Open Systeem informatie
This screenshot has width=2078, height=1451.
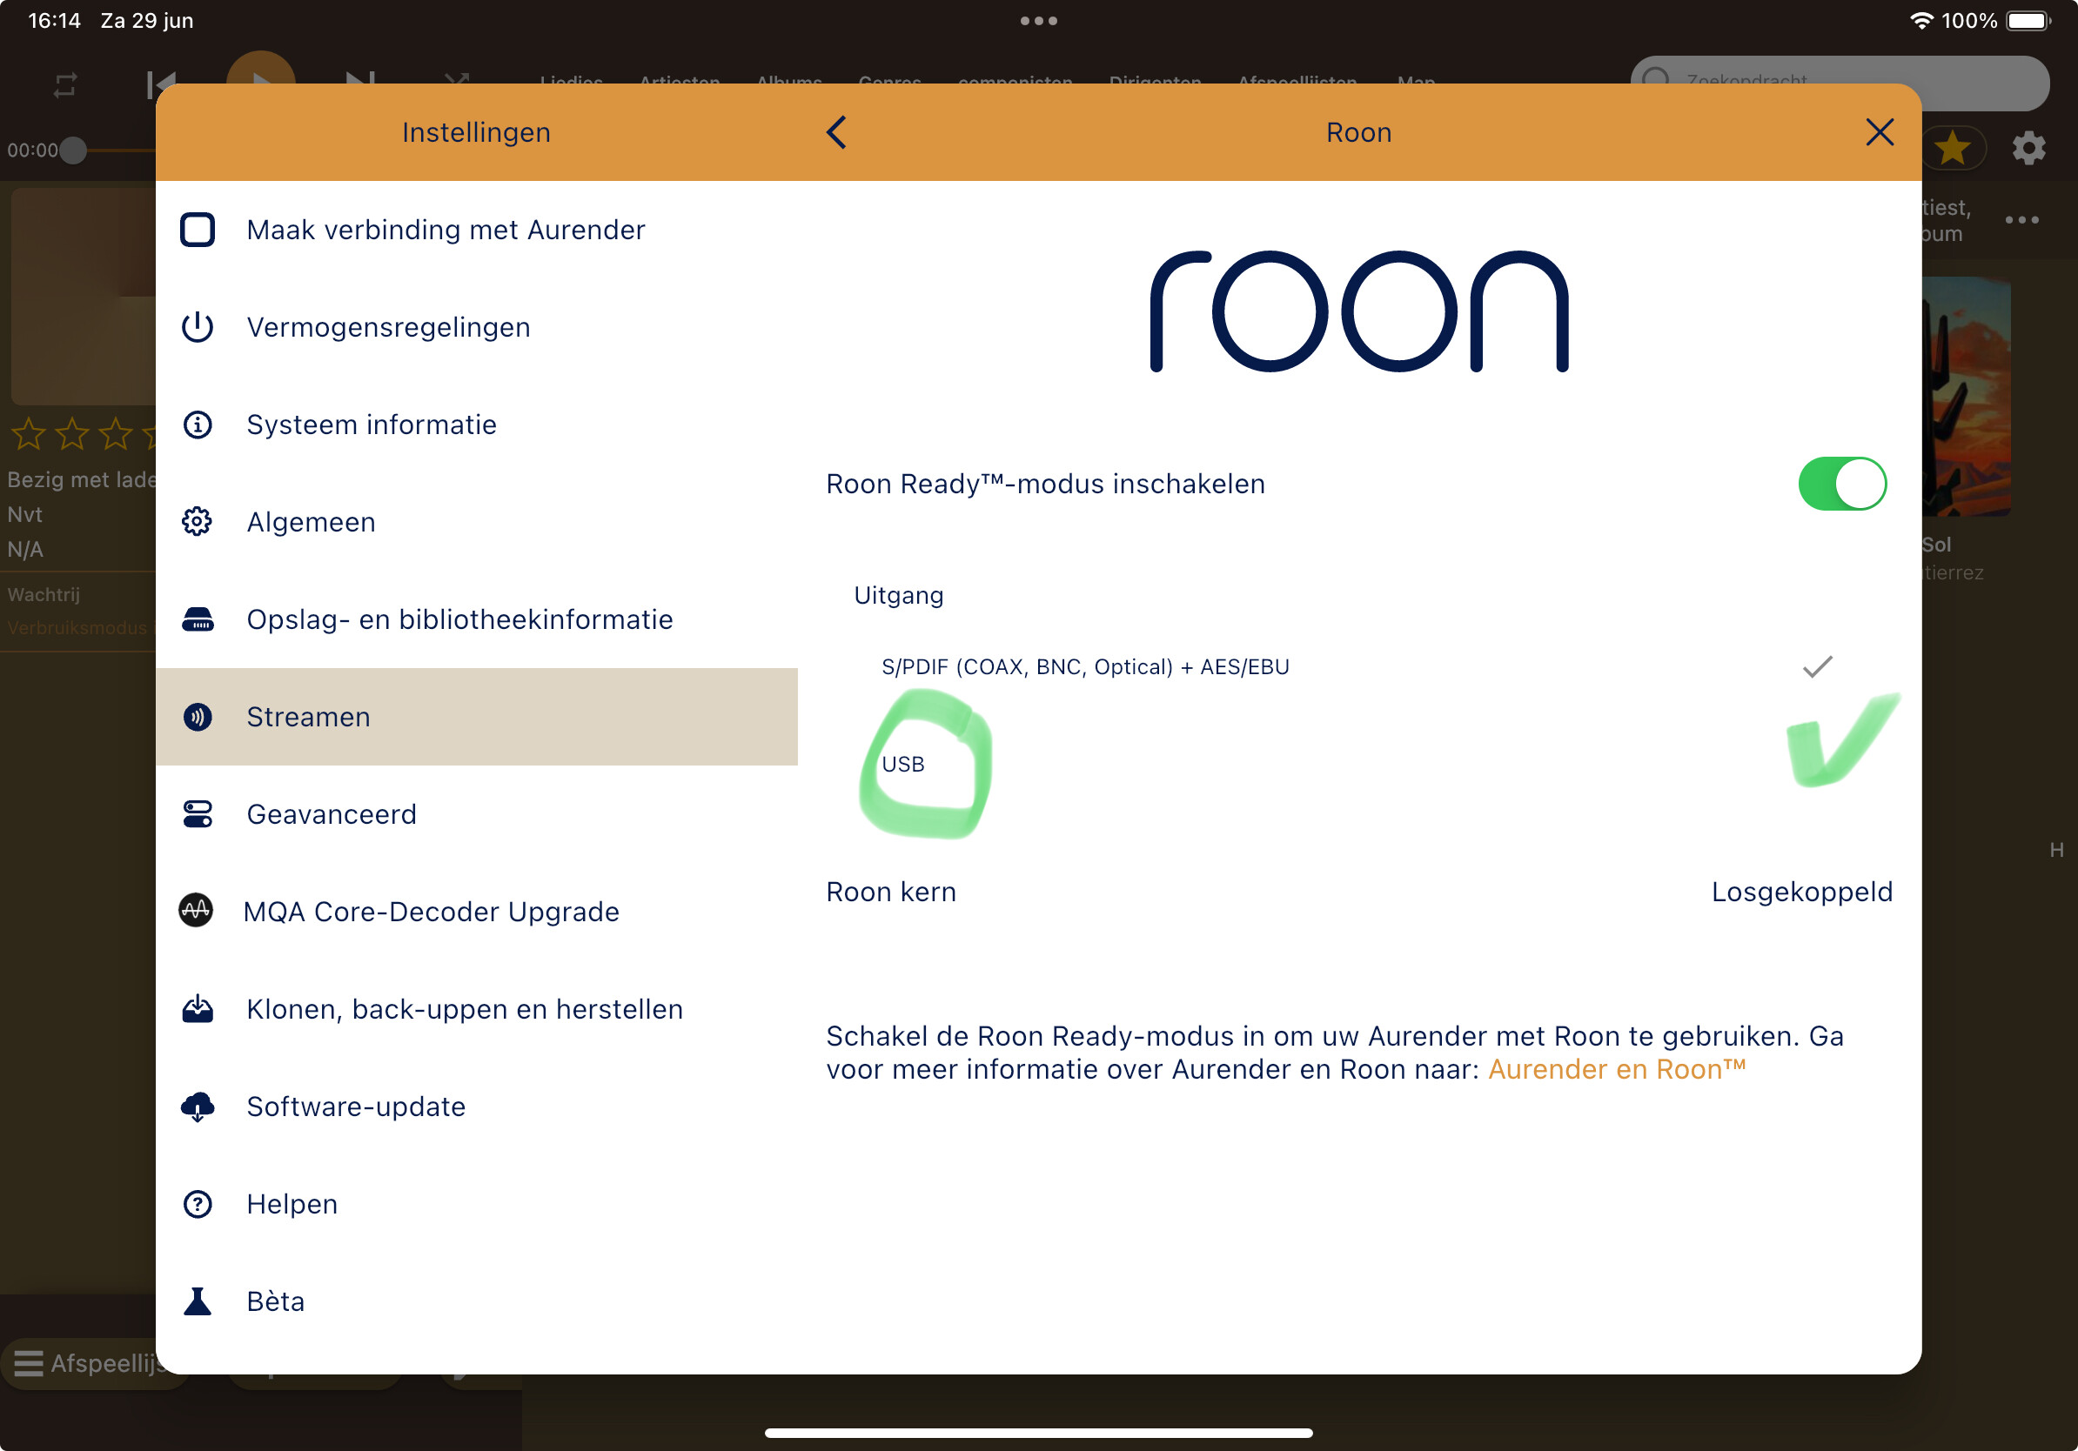(477, 425)
